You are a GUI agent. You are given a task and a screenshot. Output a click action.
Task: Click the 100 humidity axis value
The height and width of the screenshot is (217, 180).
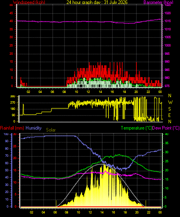6,134
